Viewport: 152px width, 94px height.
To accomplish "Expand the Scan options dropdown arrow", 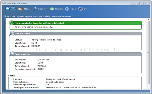I will click(x=46, y=9).
